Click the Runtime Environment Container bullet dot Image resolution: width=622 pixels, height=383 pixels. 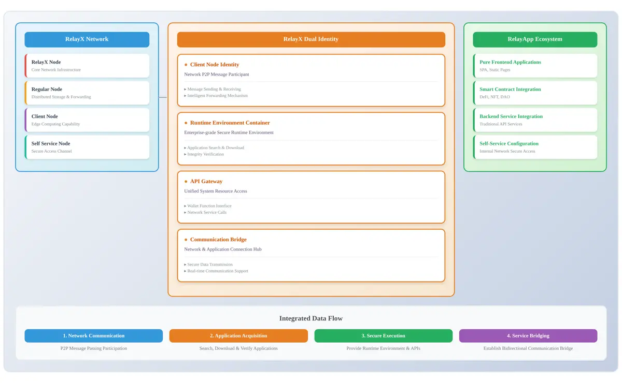[186, 123]
